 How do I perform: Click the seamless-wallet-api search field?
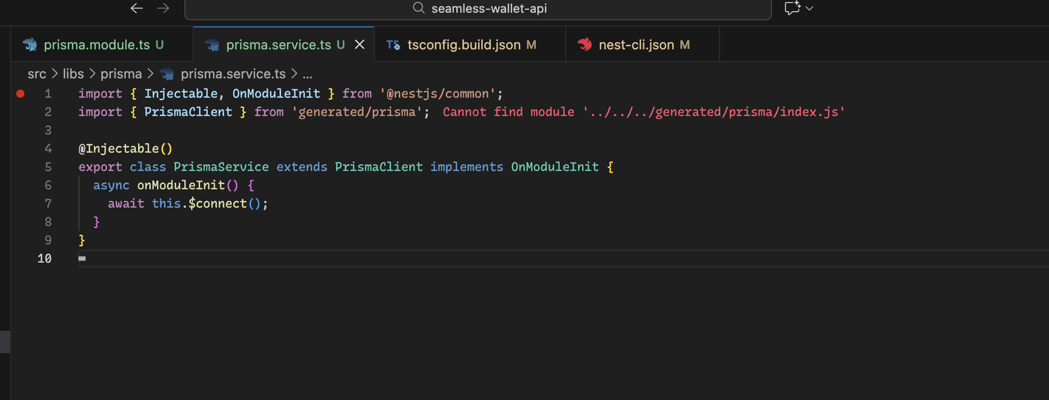pos(489,9)
